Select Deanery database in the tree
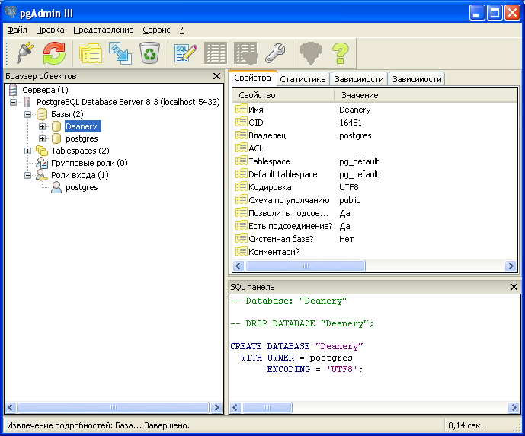 pyautogui.click(x=82, y=126)
